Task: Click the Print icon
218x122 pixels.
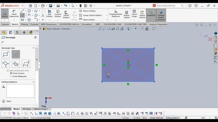Action: coord(58,6)
